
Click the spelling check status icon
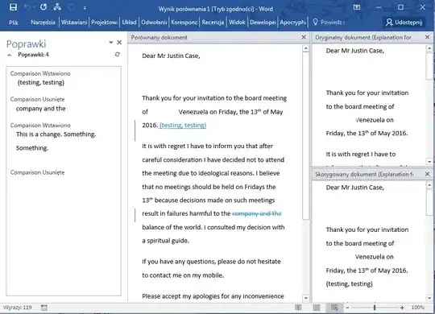tap(44, 308)
